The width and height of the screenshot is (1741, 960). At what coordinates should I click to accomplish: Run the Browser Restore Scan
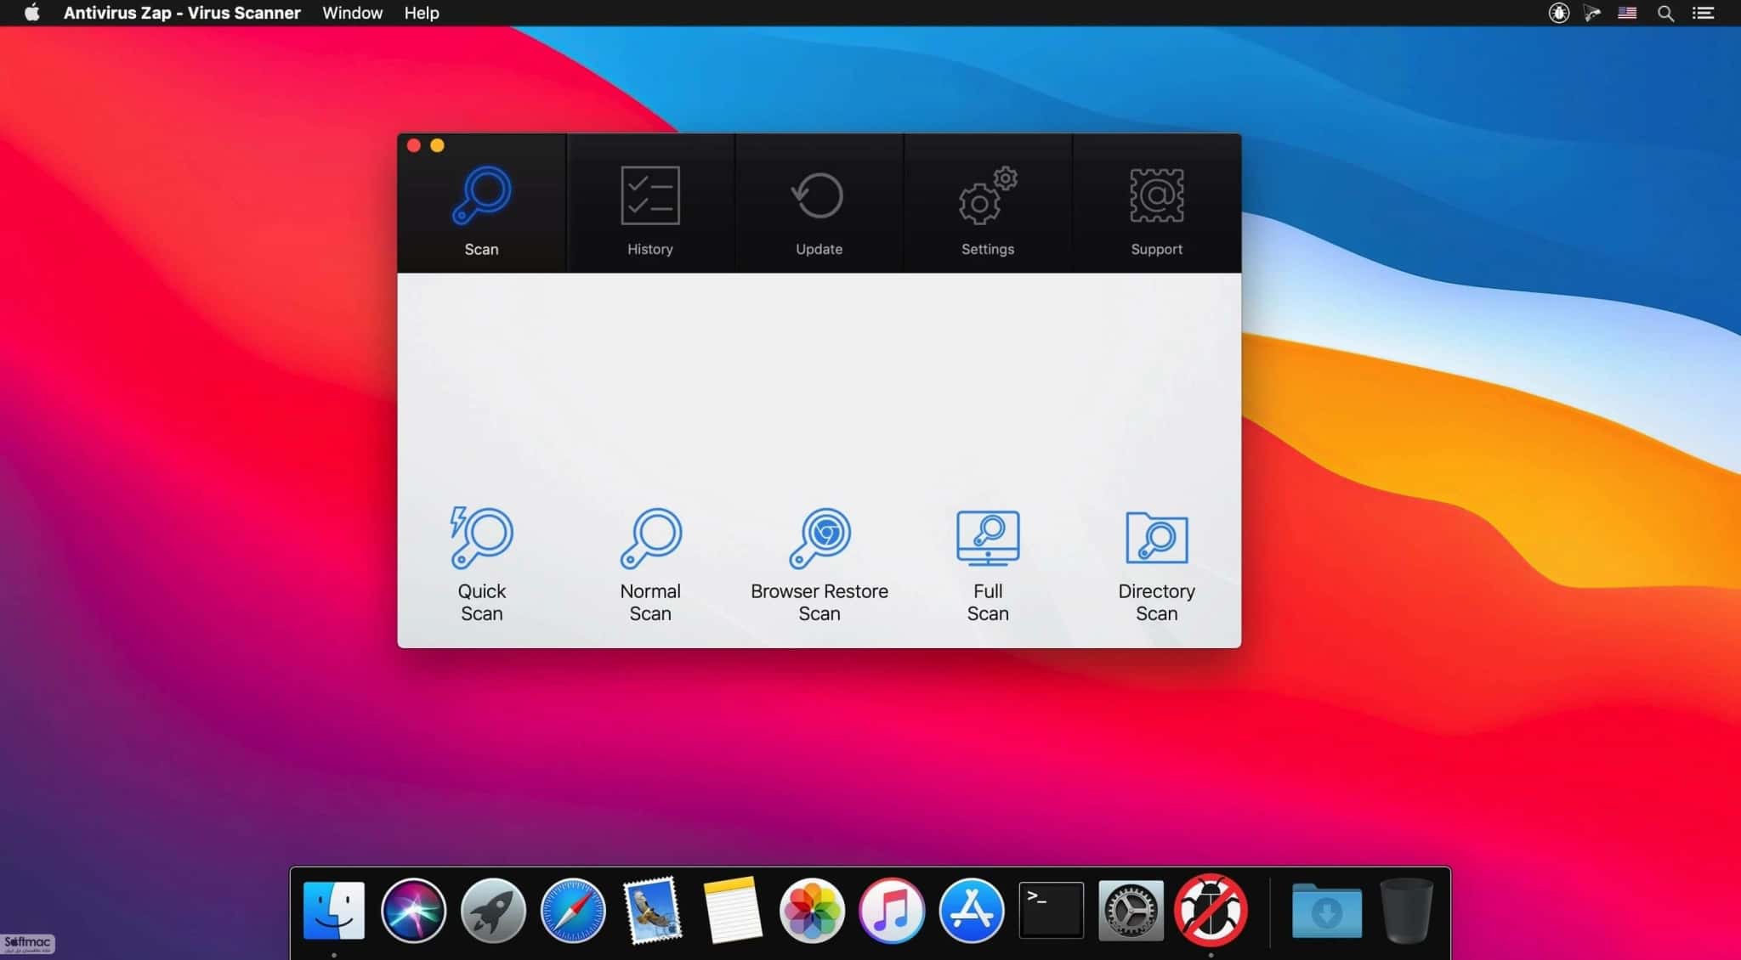(x=819, y=564)
